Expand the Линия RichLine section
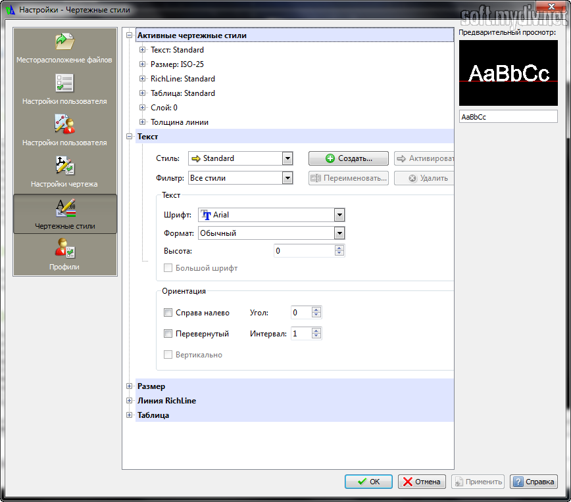The image size is (571, 502). (129, 401)
